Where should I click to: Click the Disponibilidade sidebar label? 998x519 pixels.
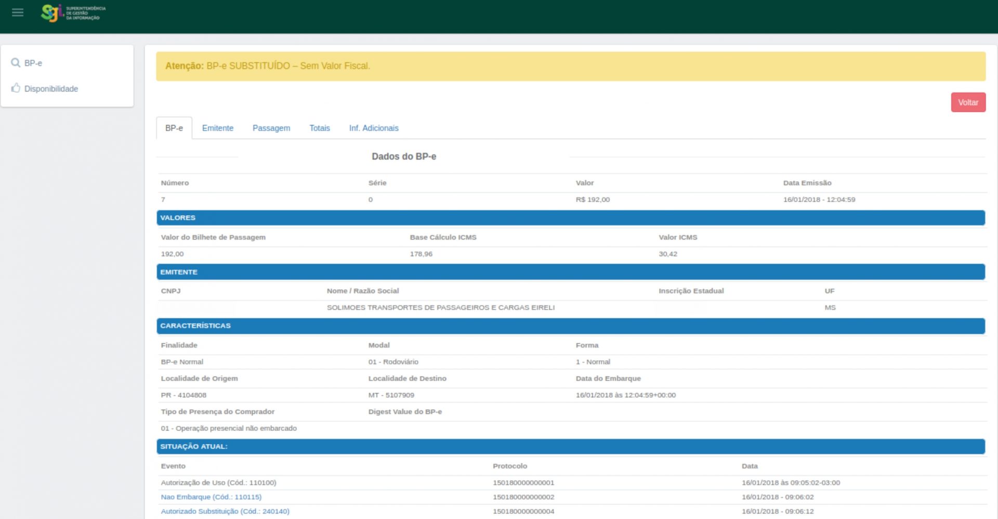click(51, 89)
